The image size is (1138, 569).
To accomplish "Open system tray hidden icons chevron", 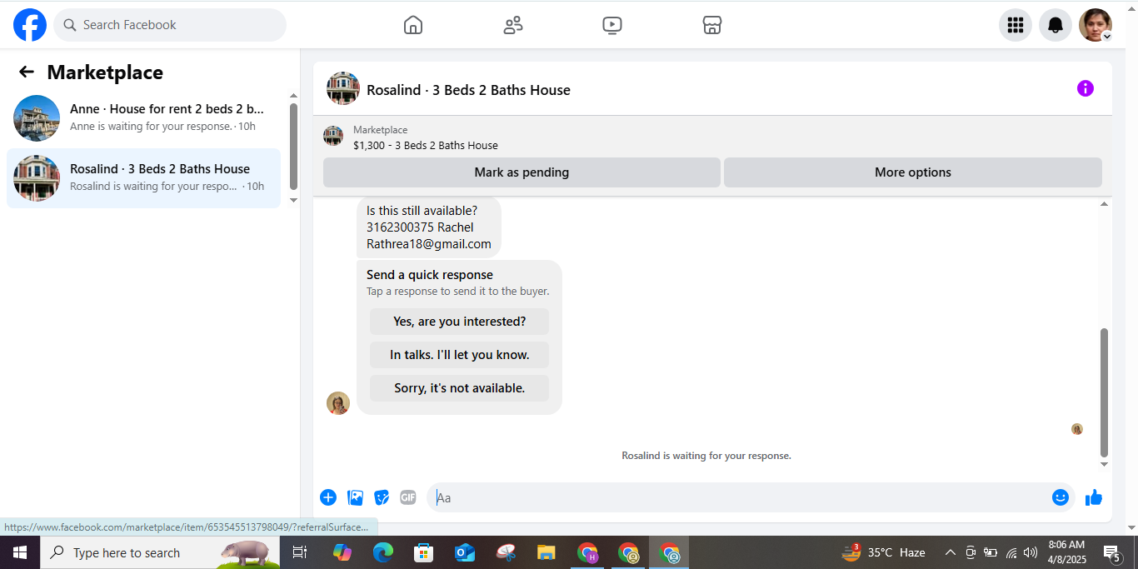I will click(950, 552).
